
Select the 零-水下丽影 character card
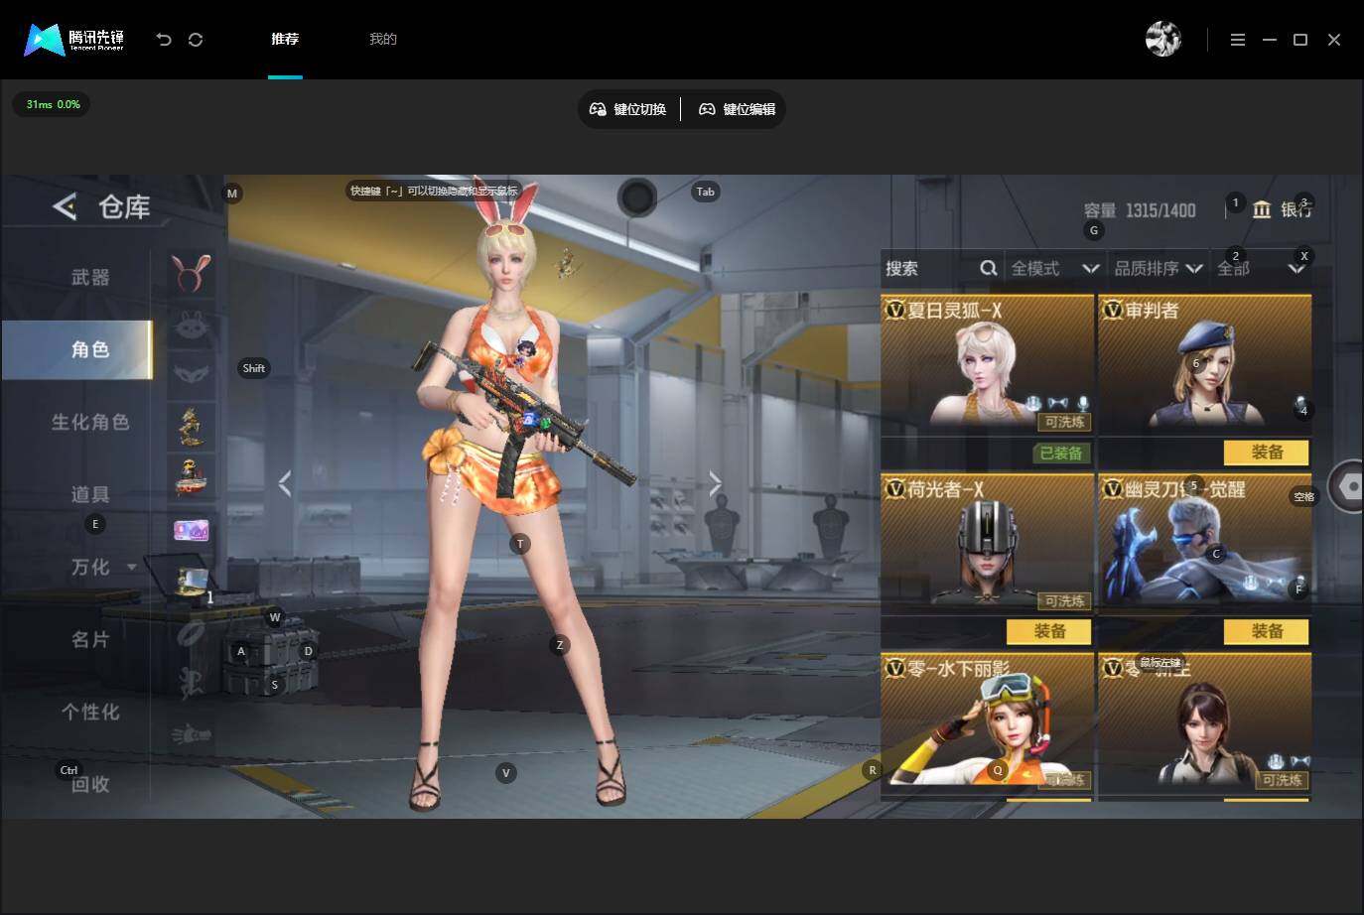(x=987, y=725)
